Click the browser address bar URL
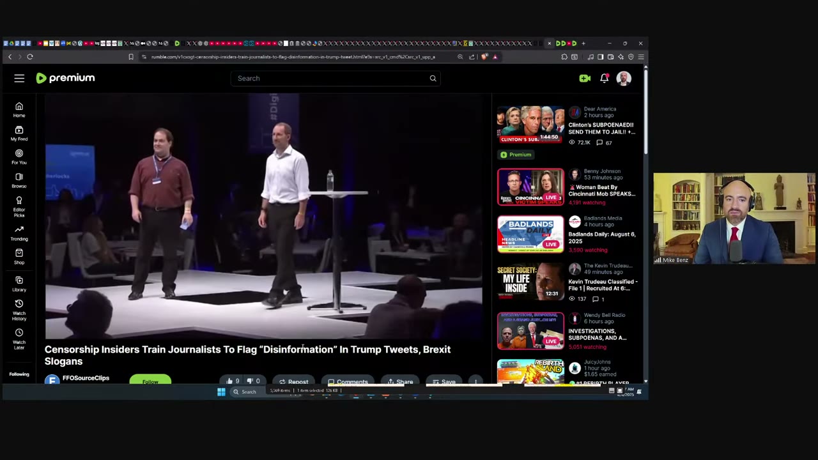This screenshot has height=460, width=818. click(293, 57)
